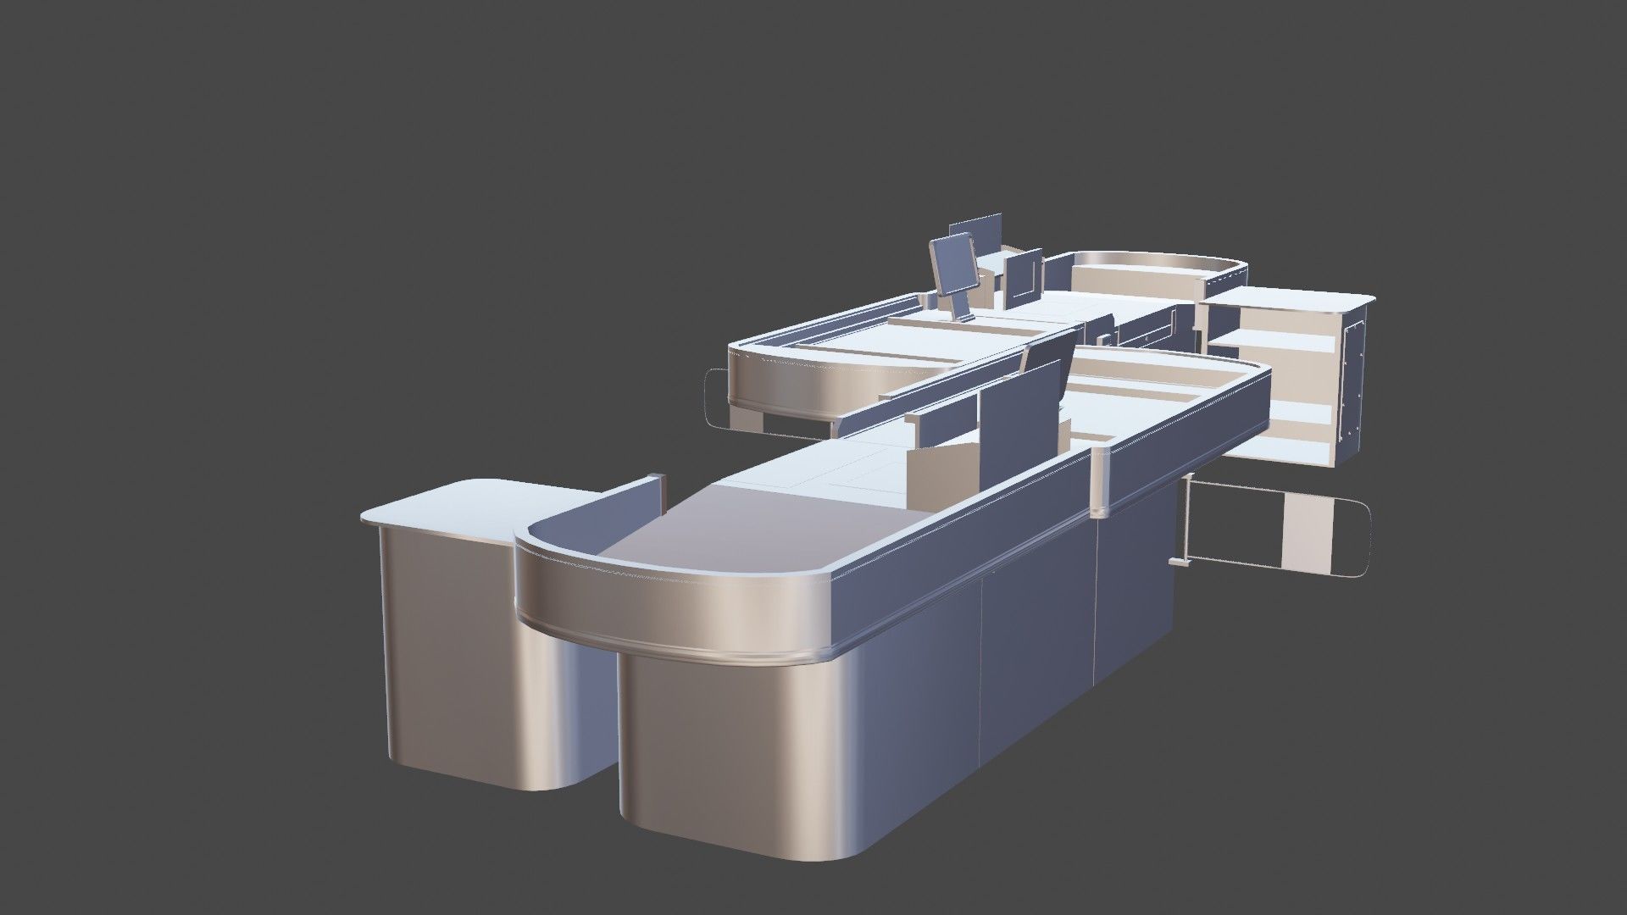Click the beige box beside the front divider
1627x915 pixels.
(941, 470)
